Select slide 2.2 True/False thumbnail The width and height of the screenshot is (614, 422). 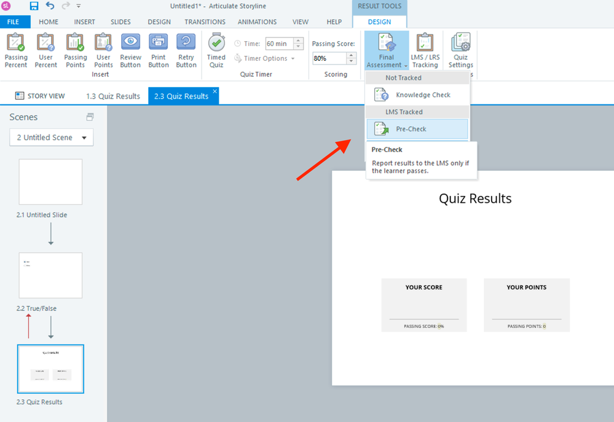[x=50, y=275]
